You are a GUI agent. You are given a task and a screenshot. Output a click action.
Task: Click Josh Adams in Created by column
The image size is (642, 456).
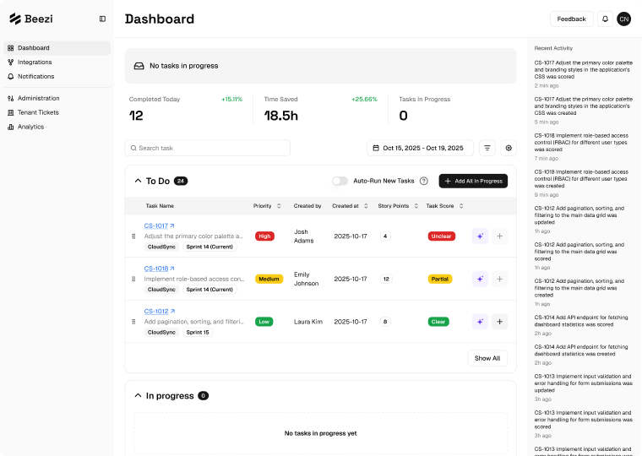click(x=304, y=236)
